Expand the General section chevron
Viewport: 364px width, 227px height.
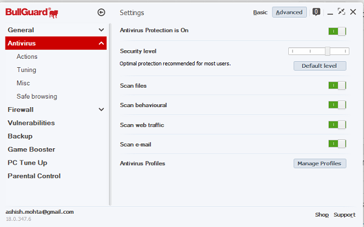pos(101,30)
